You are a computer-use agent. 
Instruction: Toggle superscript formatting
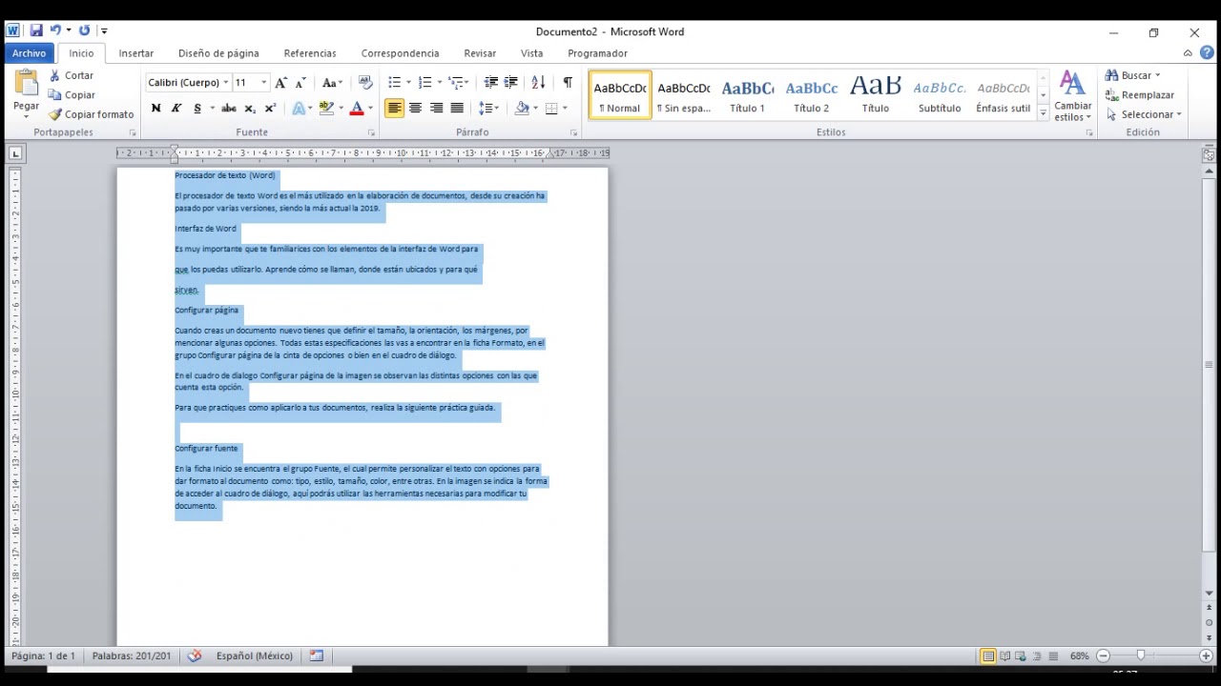pos(270,108)
